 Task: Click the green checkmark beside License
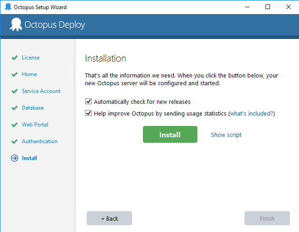15,58
